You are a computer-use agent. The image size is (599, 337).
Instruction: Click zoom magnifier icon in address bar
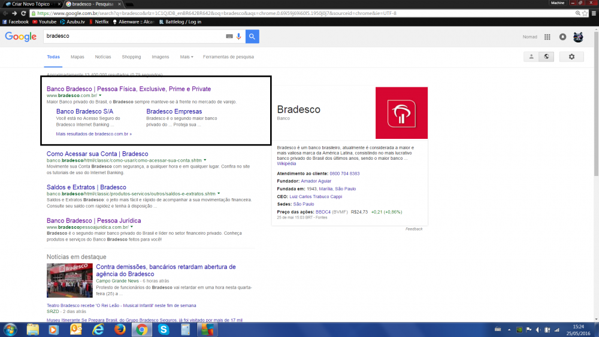coord(578,13)
